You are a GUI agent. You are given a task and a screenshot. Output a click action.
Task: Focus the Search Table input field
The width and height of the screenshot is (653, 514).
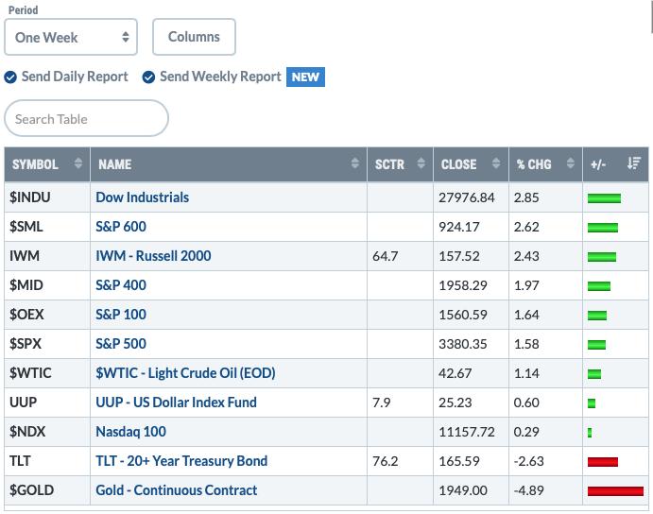coord(86,118)
